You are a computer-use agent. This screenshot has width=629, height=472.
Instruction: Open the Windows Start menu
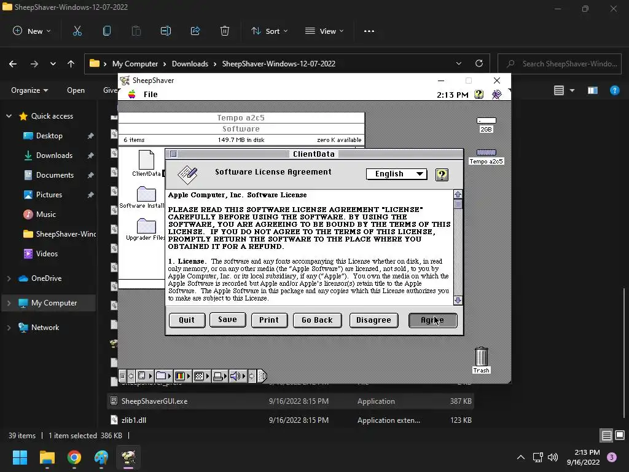[x=20, y=457]
